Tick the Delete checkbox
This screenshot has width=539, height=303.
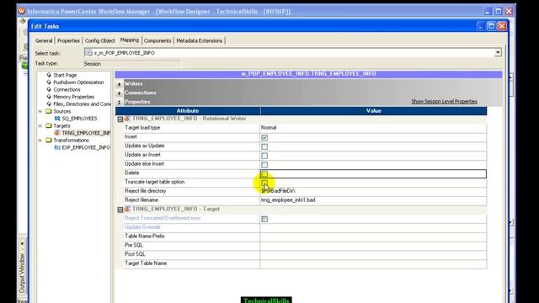click(x=264, y=174)
